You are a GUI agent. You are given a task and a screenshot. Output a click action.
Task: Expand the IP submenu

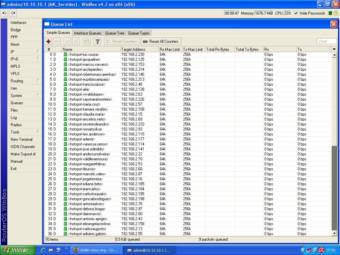click(x=38, y=51)
